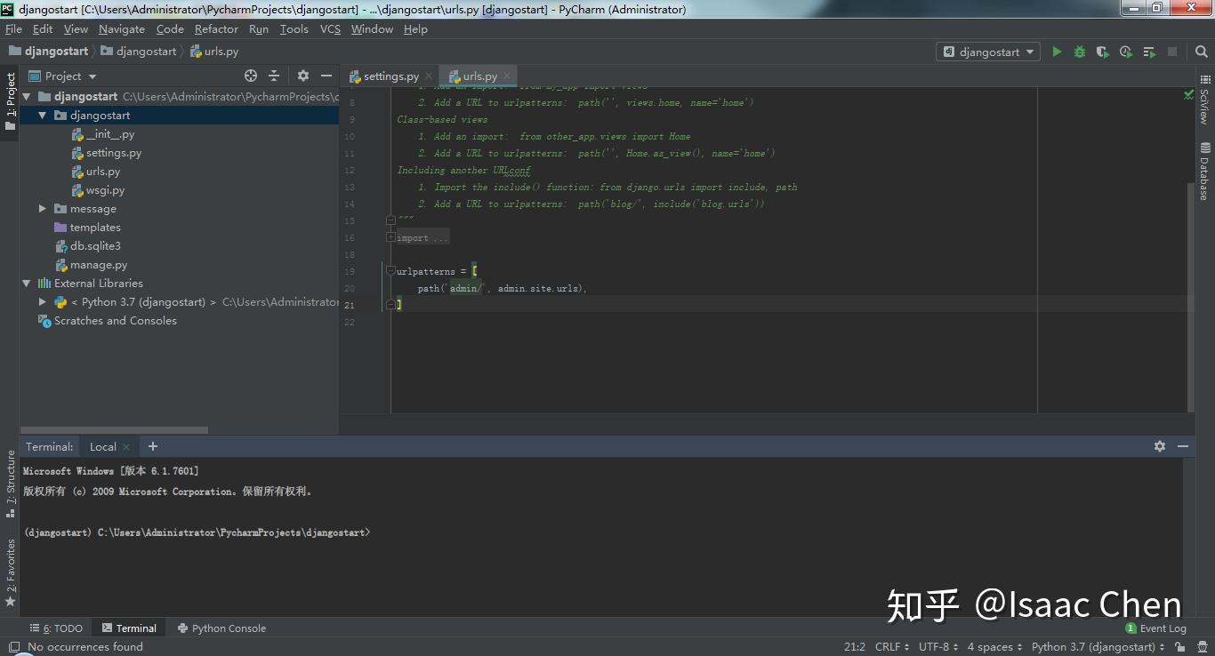The height and width of the screenshot is (656, 1215).
Task: Start debugging with the Debug icon
Action: coord(1079,52)
